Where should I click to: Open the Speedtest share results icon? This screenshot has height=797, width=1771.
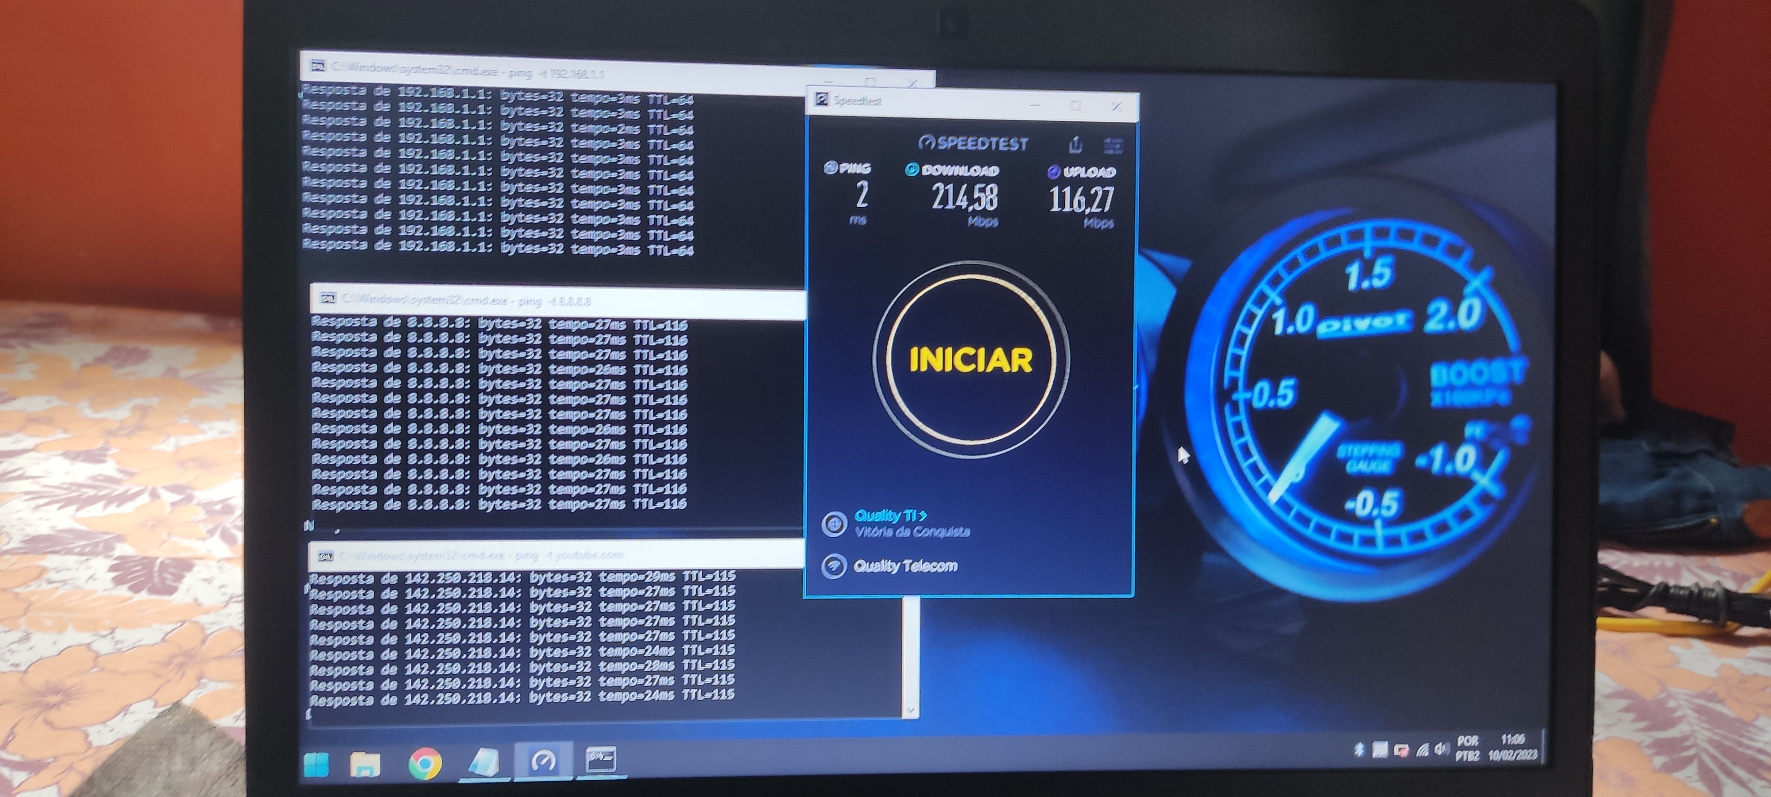(1075, 145)
